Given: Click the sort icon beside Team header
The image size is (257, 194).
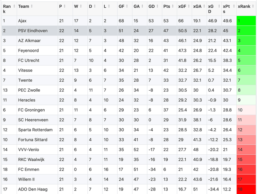Looking at the screenshot, I should coord(32,6).
